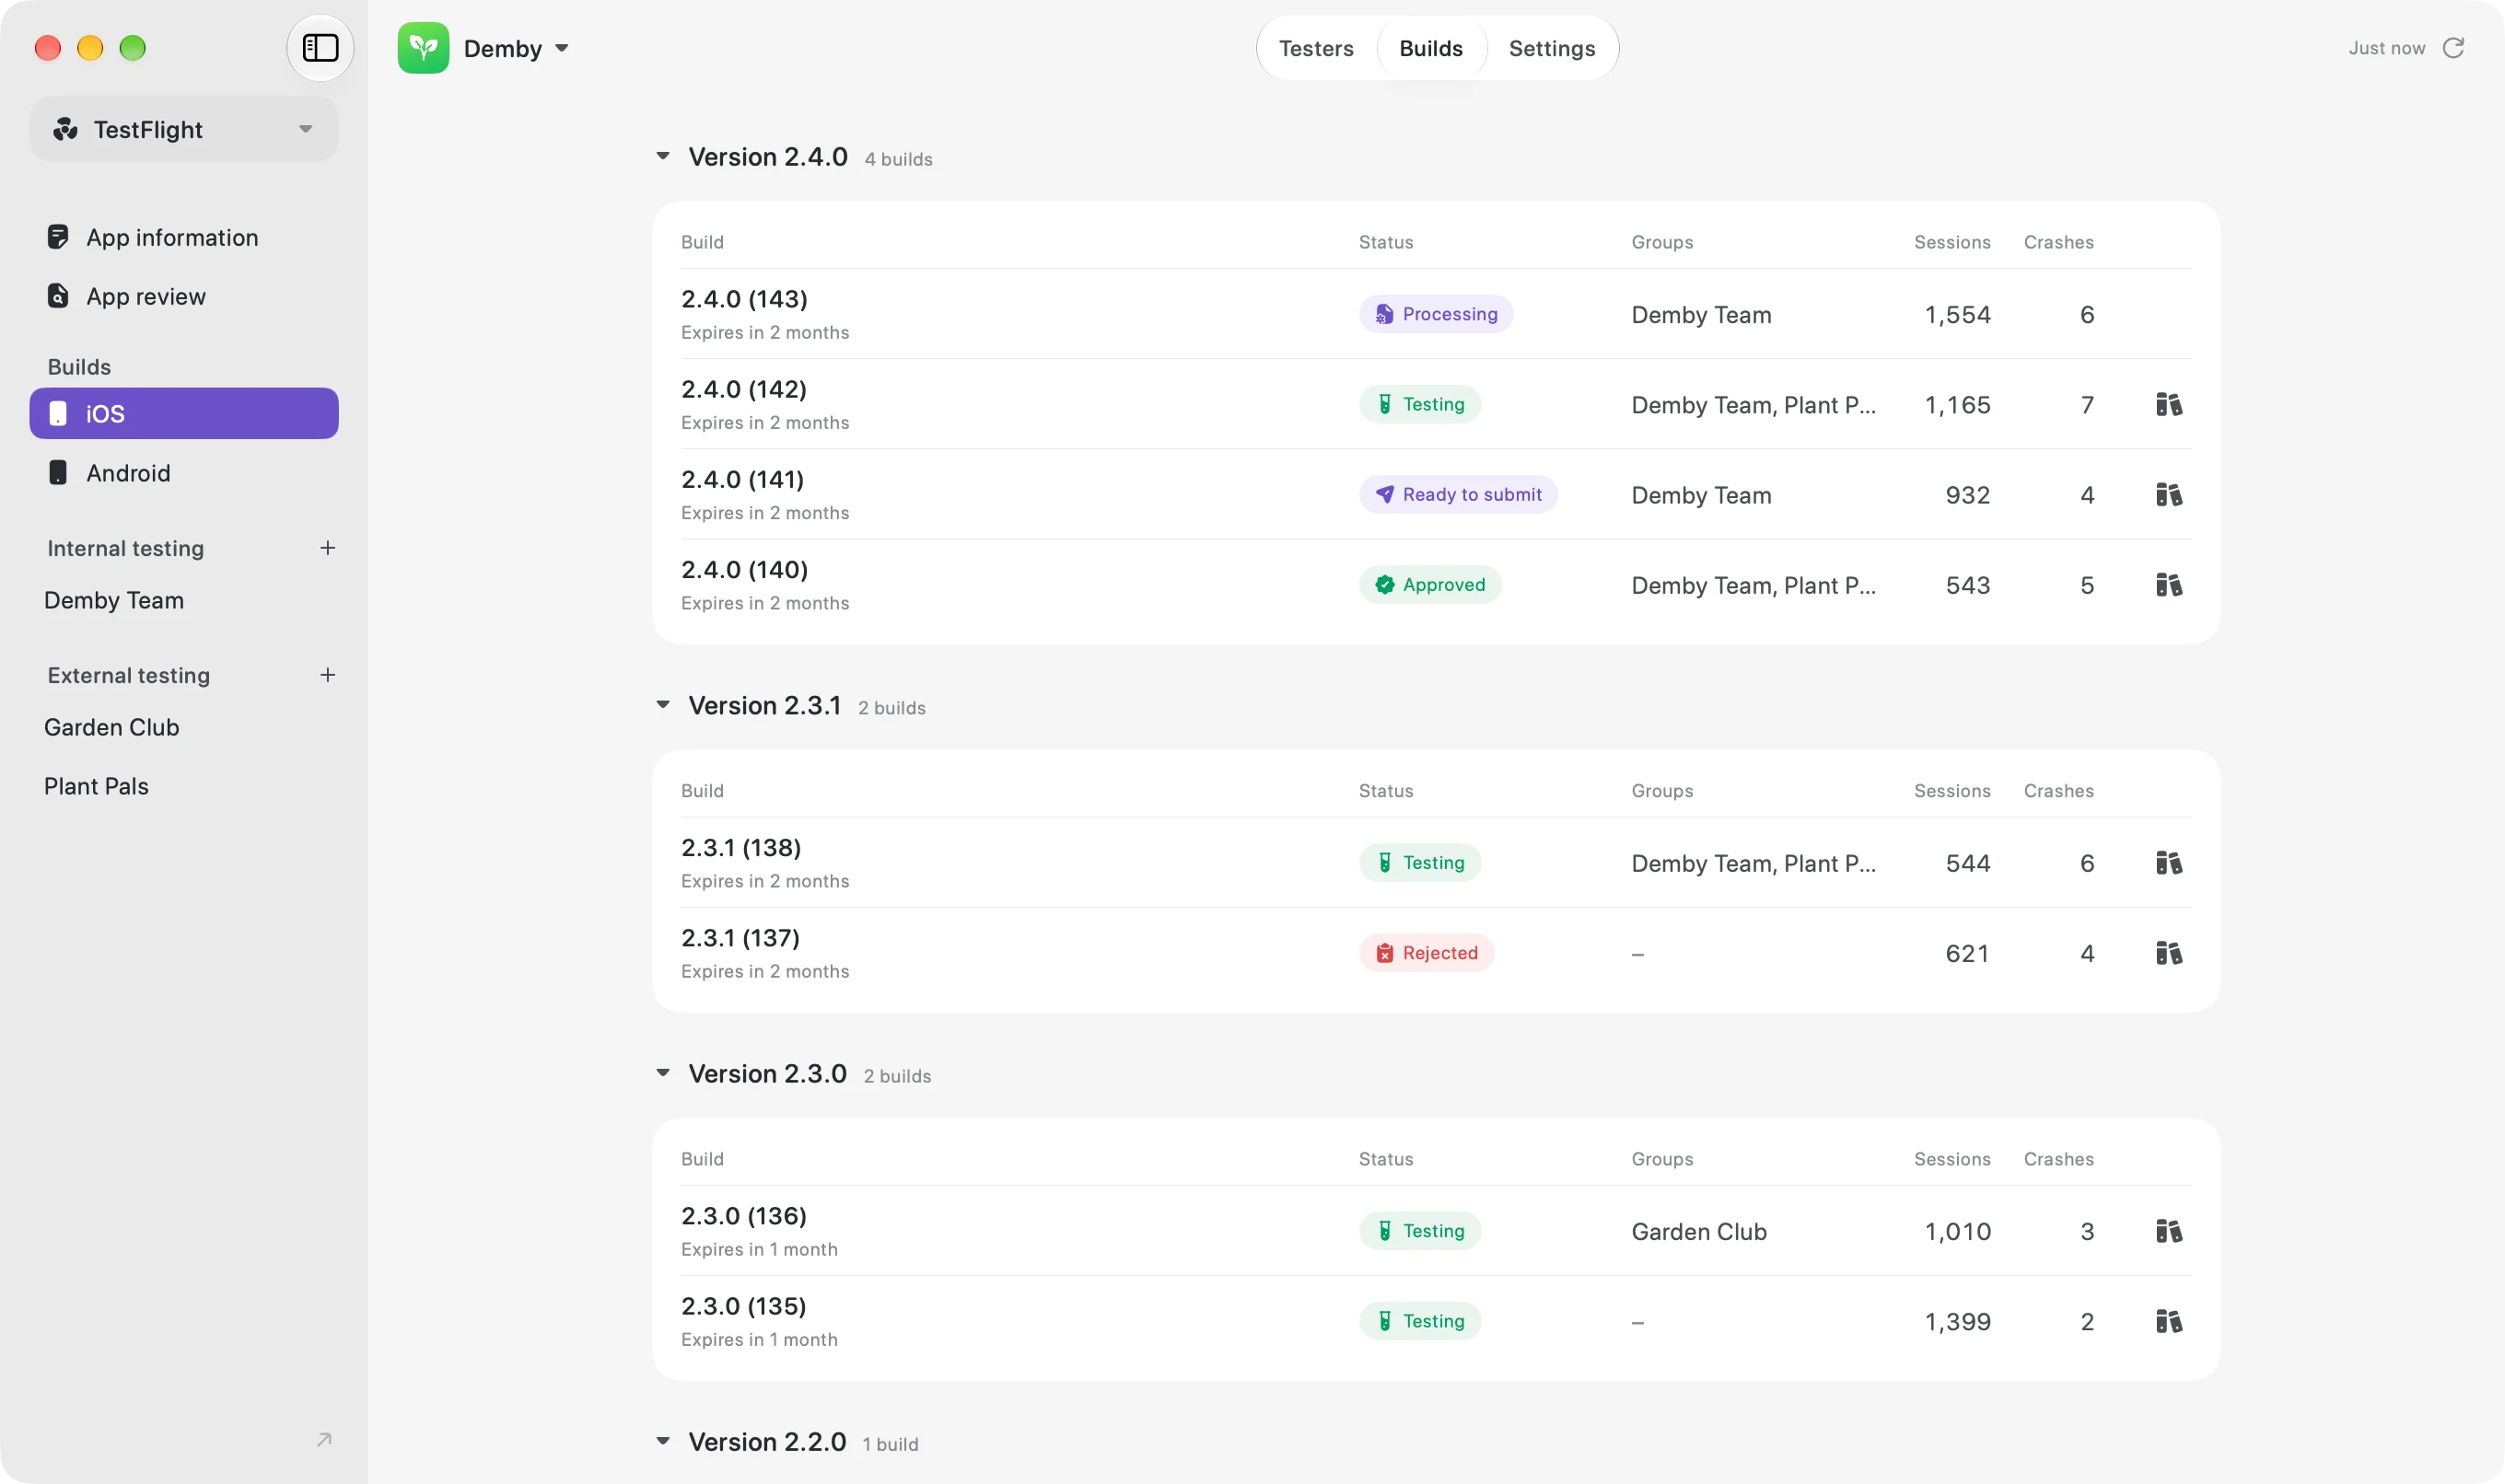The height and width of the screenshot is (1484, 2505).
Task: Click sessions value 621
Action: pos(1967,953)
